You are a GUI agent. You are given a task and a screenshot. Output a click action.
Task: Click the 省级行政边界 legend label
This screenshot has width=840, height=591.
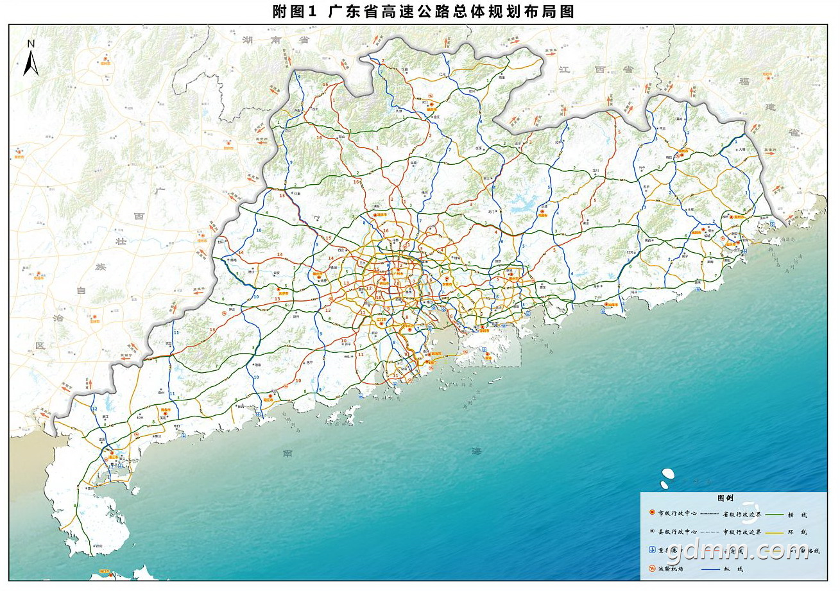742,515
